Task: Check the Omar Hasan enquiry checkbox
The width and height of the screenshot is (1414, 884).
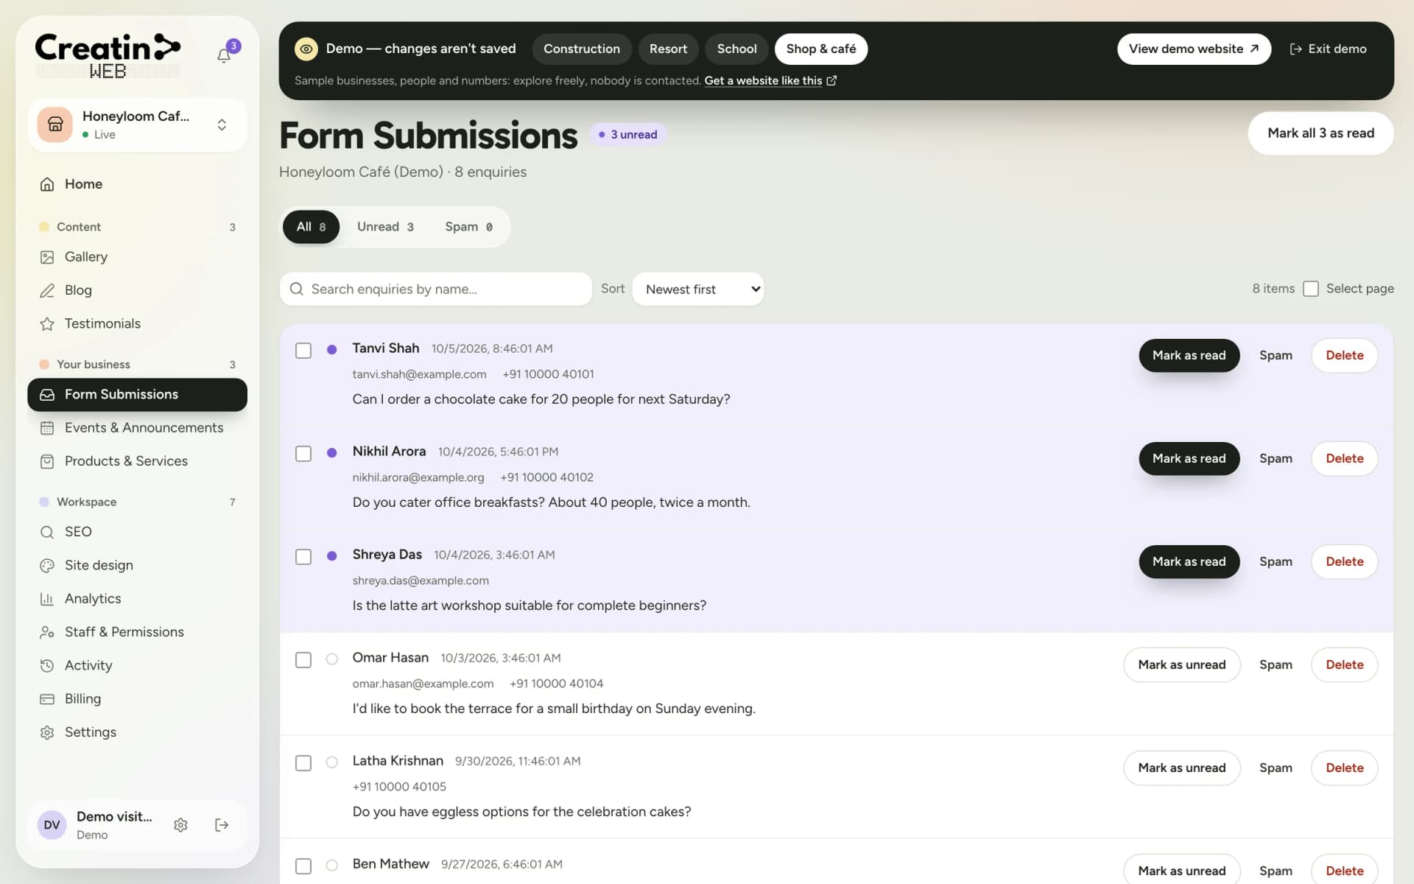Action: pos(303,660)
